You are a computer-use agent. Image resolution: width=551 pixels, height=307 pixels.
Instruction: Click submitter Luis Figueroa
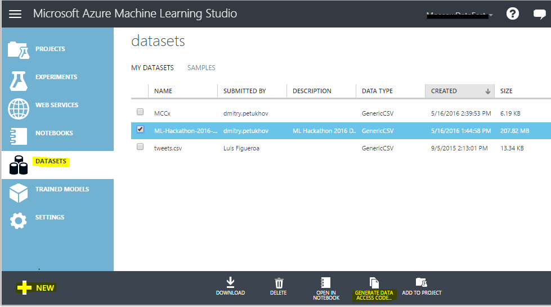point(241,148)
